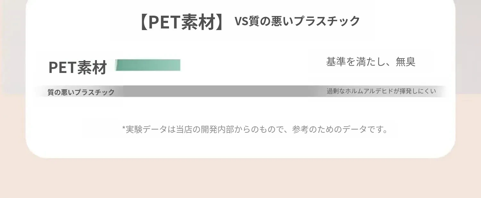This screenshot has height=198, width=481.
Task: Click the beige background below the white card
Action: click(x=240, y=179)
